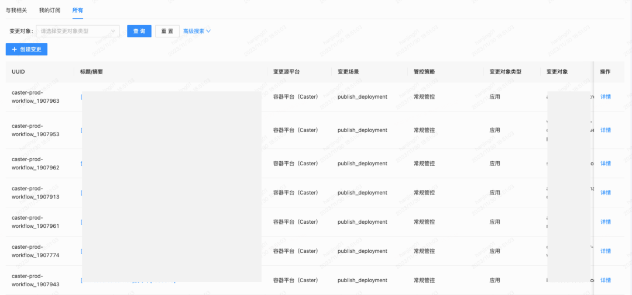This screenshot has width=632, height=295.
Task: Click the 管控策略 column header
Action: (424, 72)
